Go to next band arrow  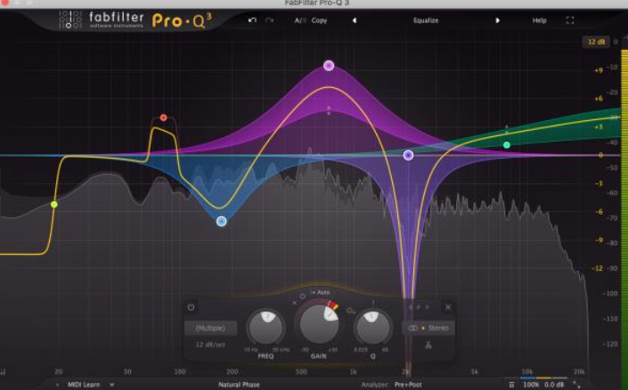click(x=428, y=307)
